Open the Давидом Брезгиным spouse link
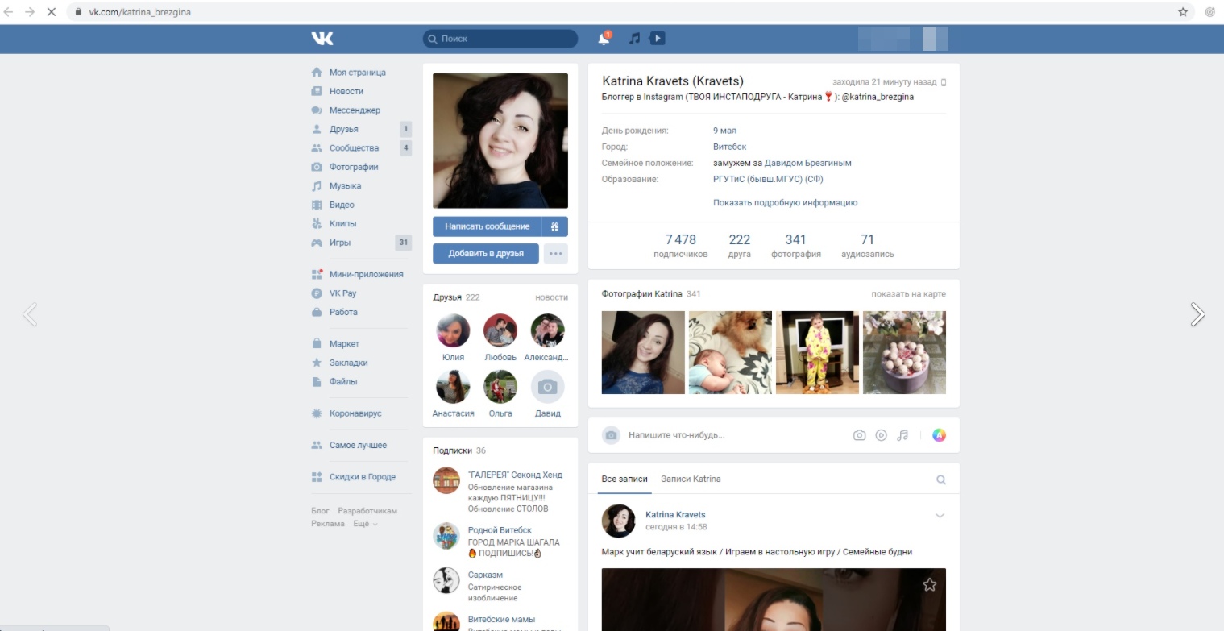1224x631 pixels. (x=808, y=163)
